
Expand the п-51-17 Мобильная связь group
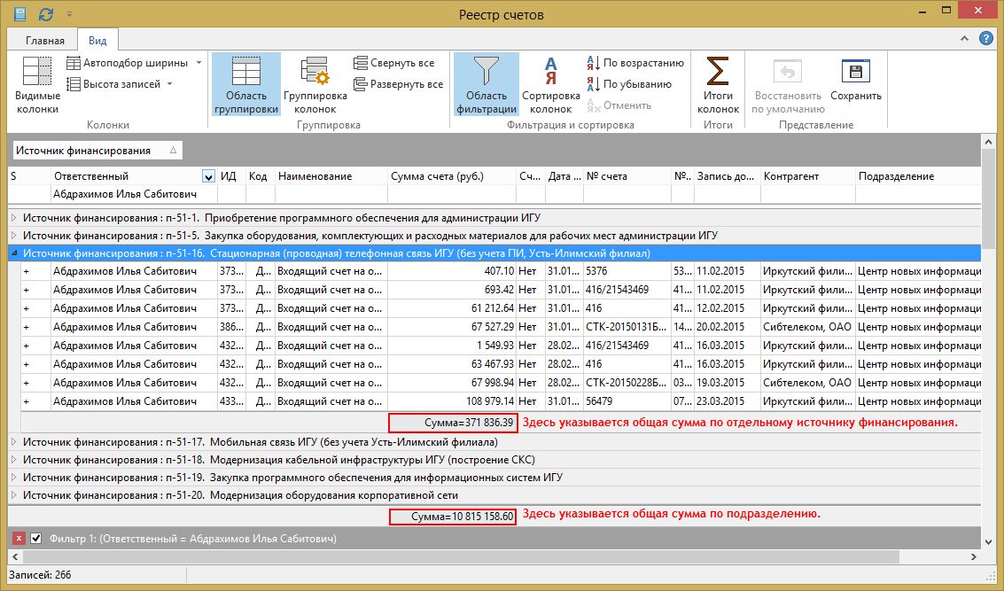(13, 441)
